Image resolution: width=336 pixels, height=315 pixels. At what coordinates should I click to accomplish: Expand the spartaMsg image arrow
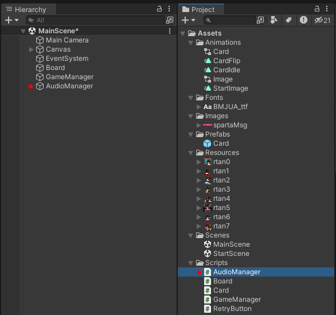click(x=199, y=126)
